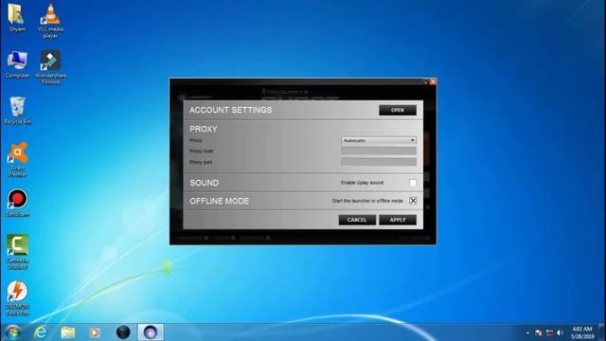
Task: Open Windows Explorer folder in taskbar
Action: [67, 332]
